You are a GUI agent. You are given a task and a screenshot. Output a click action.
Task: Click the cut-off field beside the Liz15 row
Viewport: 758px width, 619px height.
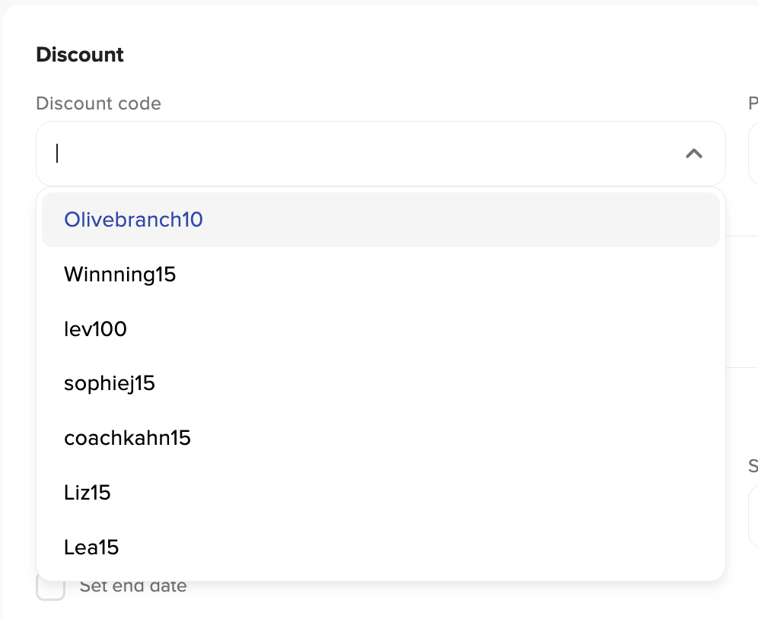[x=753, y=516]
